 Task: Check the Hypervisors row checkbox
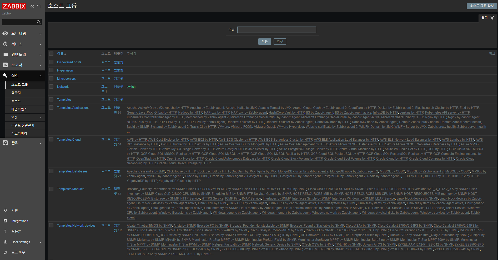tap(51, 70)
